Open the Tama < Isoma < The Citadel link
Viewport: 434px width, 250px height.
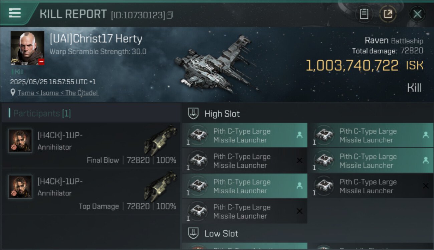(58, 93)
